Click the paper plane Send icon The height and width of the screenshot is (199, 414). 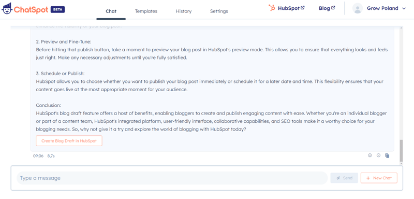pos(338,178)
